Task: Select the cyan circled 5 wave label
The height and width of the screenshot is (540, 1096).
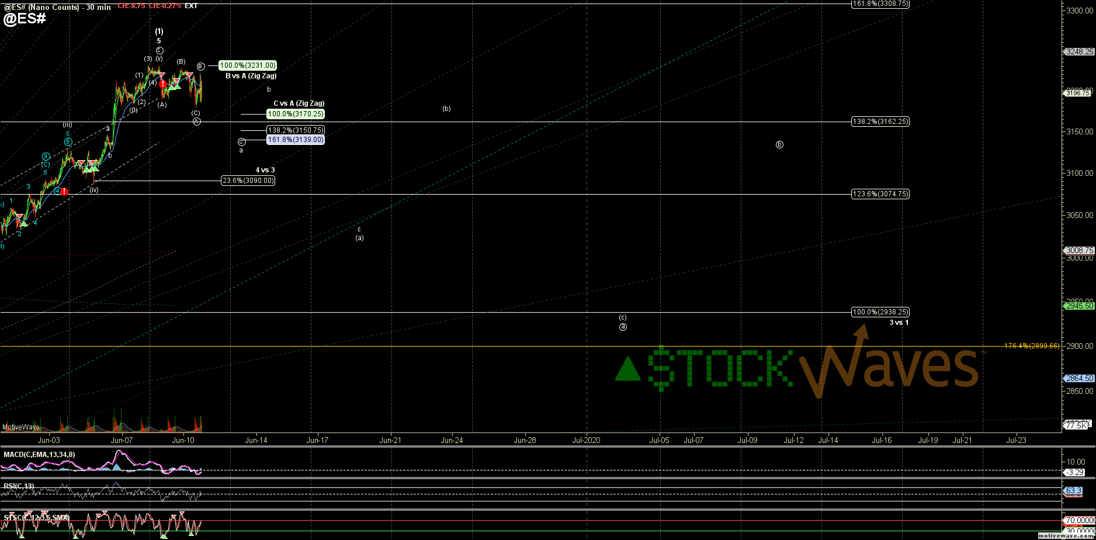Action: coord(68,141)
